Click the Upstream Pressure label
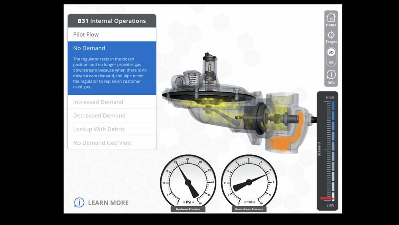The height and width of the screenshot is (225, 399). pyautogui.click(x=188, y=209)
